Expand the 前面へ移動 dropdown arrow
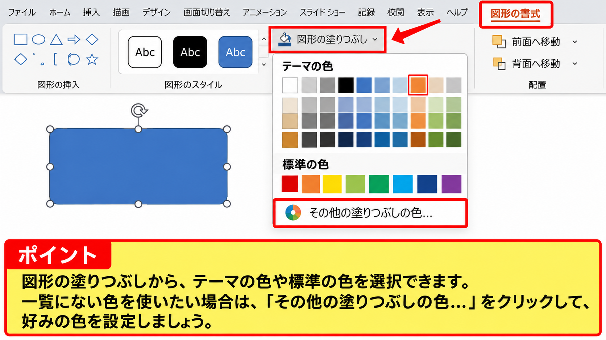Viewport: 606px width, 340px height. [x=575, y=42]
